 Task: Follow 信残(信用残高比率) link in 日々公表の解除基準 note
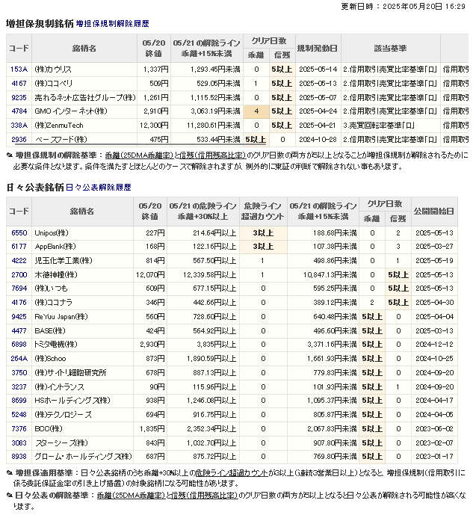click(205, 496)
